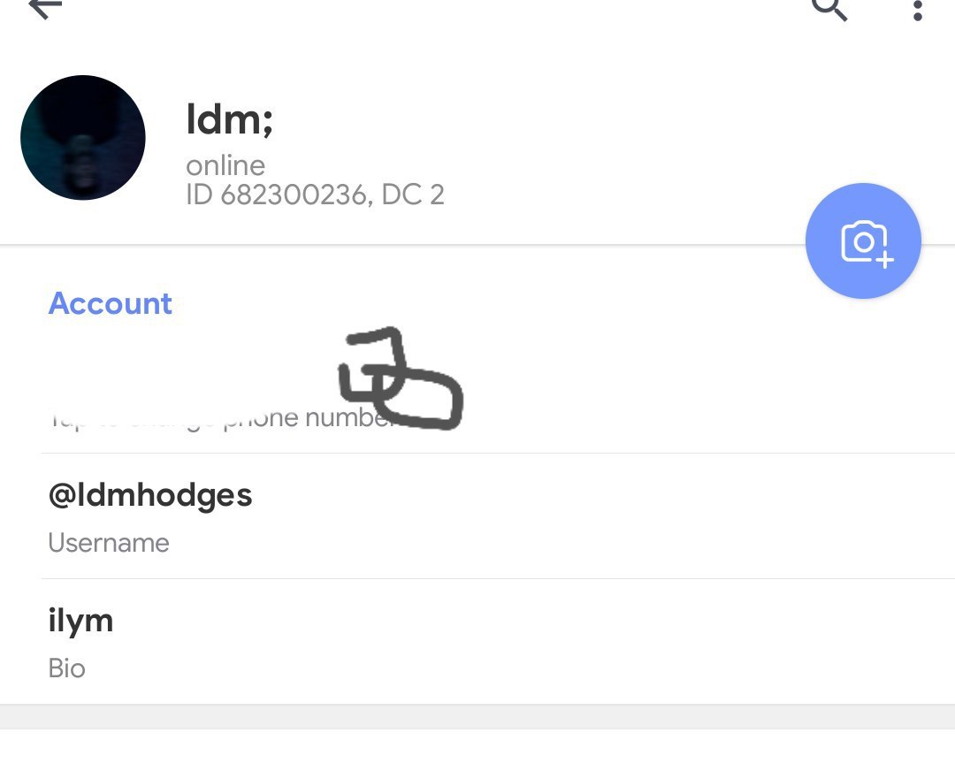View the round profile avatar picture
The height and width of the screenshot is (771, 955).
click(83, 138)
